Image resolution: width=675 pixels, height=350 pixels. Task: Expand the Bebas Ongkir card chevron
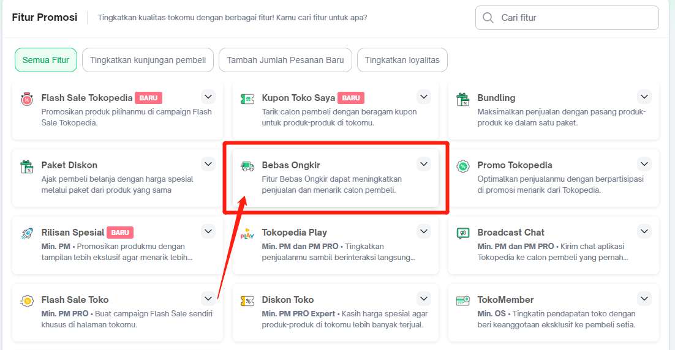click(424, 164)
